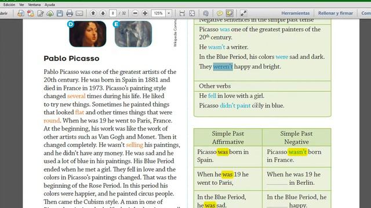Open the Ayuda menu

coord(50,5)
